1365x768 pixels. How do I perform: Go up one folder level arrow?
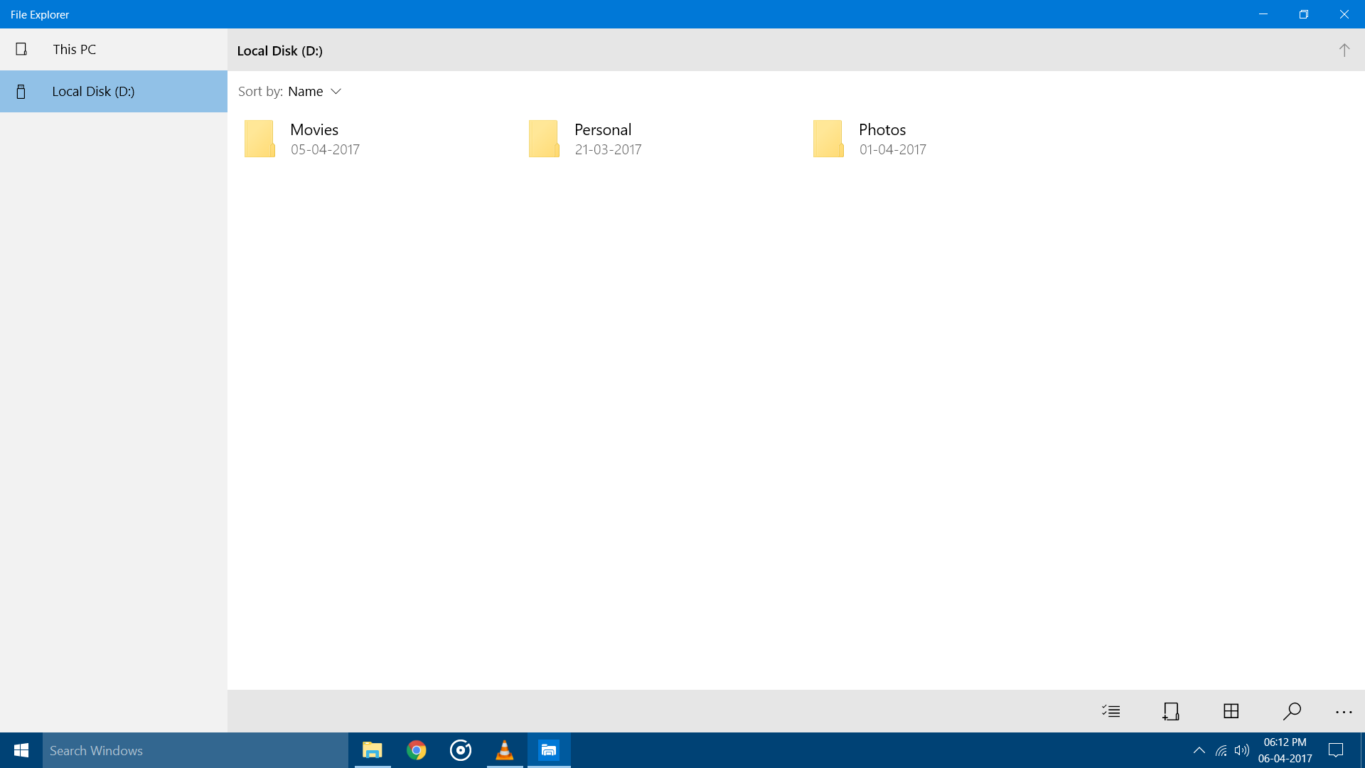[1344, 50]
